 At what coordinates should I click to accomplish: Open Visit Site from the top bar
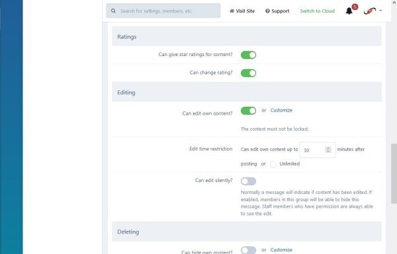tap(242, 11)
